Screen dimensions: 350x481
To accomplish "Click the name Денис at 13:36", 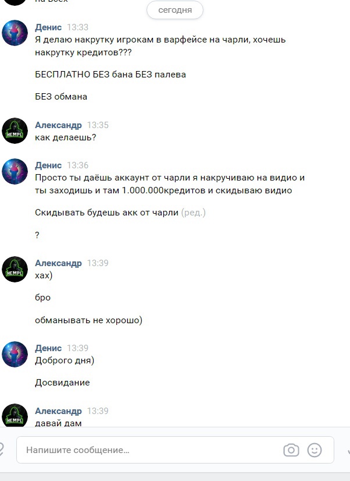I will coord(48,165).
